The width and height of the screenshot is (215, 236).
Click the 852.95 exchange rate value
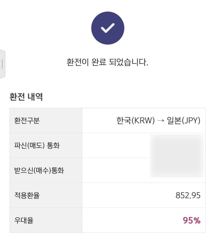tap(188, 195)
